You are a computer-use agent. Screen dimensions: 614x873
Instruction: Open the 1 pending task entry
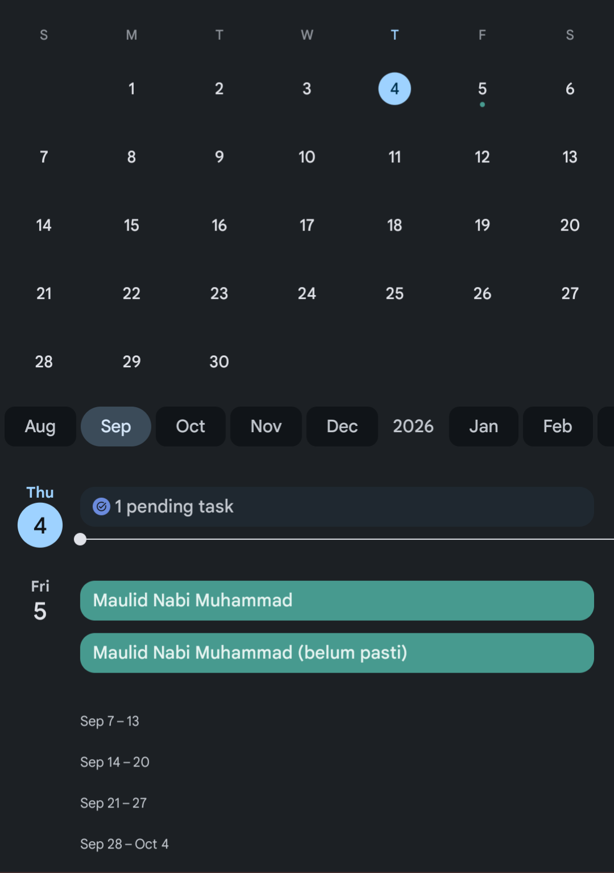[x=337, y=507]
